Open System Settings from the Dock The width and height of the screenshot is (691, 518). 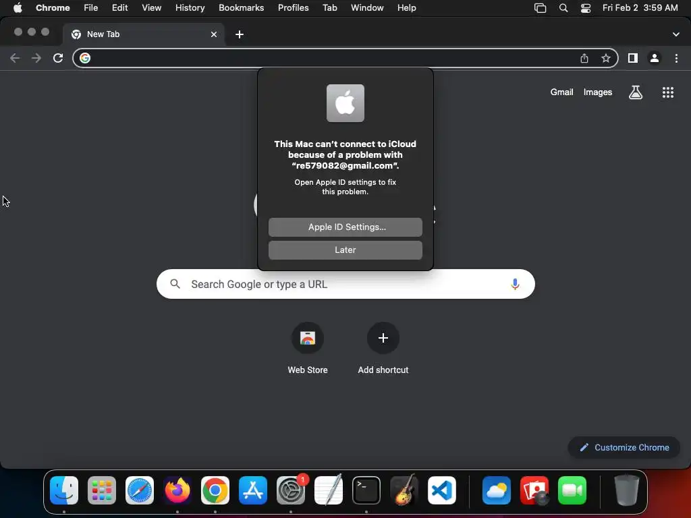coord(291,490)
